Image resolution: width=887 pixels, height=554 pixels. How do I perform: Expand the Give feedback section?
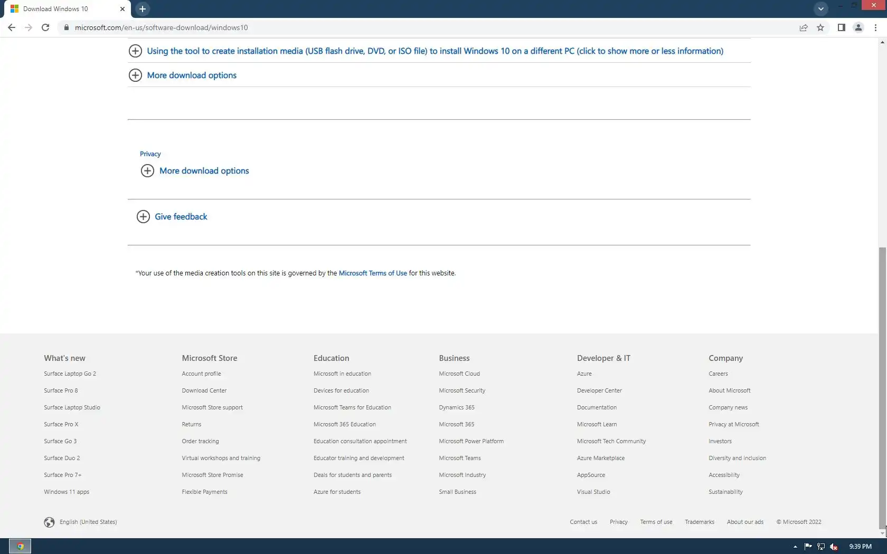coord(172,217)
